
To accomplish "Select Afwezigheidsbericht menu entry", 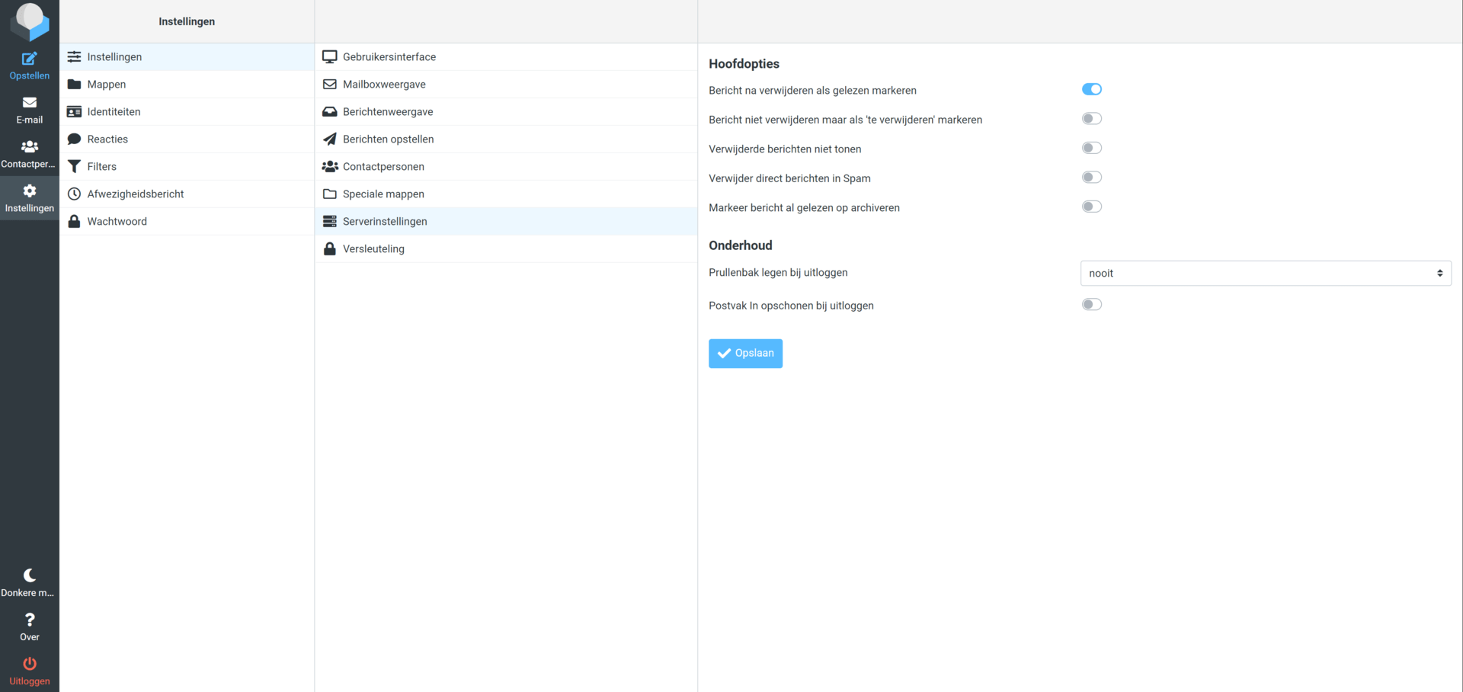I will (x=187, y=194).
